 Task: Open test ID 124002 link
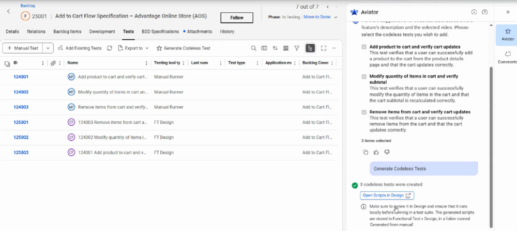coord(21,92)
